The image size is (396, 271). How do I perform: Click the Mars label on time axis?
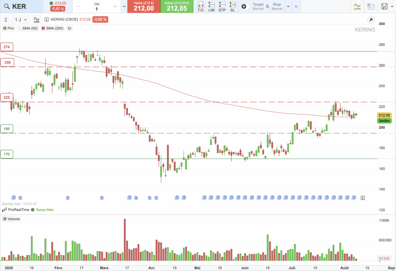pos(104,268)
